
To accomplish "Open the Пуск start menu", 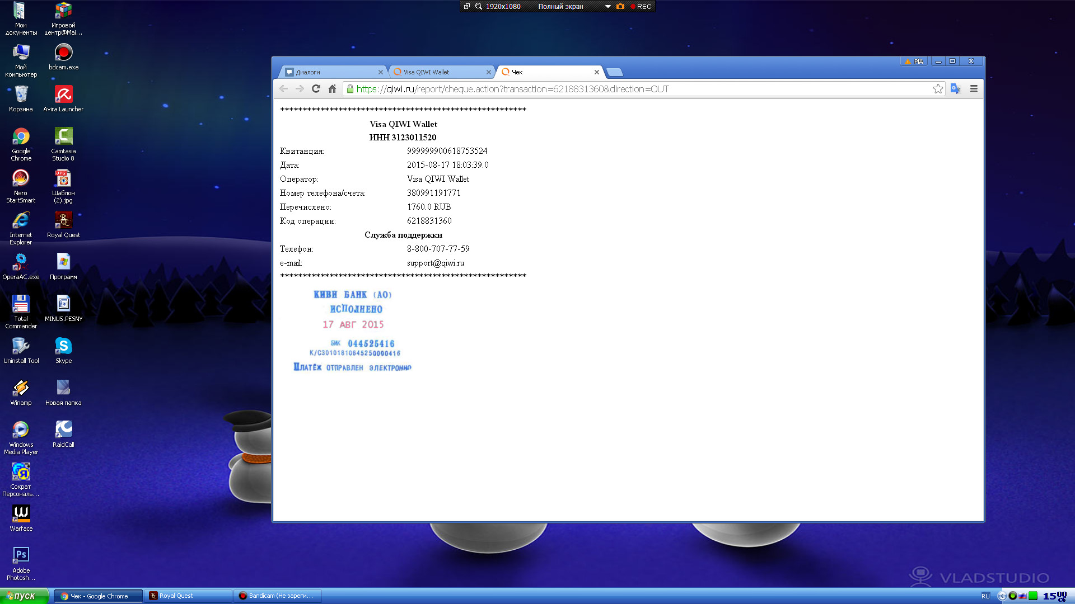I will point(24,596).
